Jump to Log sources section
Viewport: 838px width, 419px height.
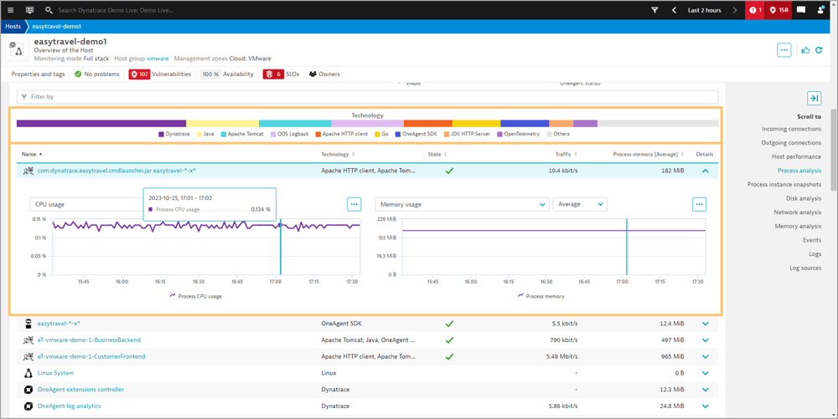[805, 268]
